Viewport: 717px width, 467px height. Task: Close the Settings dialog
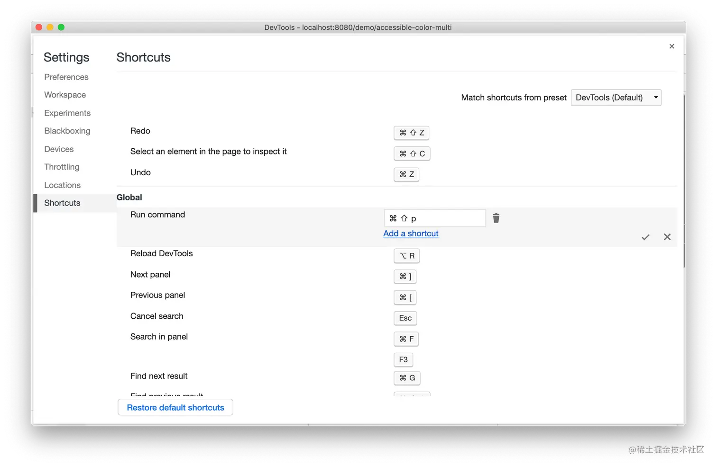coord(671,46)
